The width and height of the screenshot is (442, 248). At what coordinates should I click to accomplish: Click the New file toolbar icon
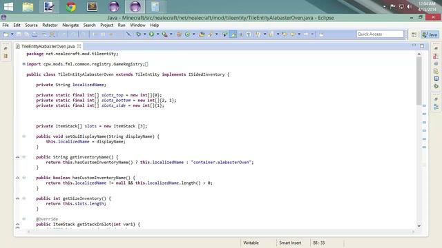[6, 34]
